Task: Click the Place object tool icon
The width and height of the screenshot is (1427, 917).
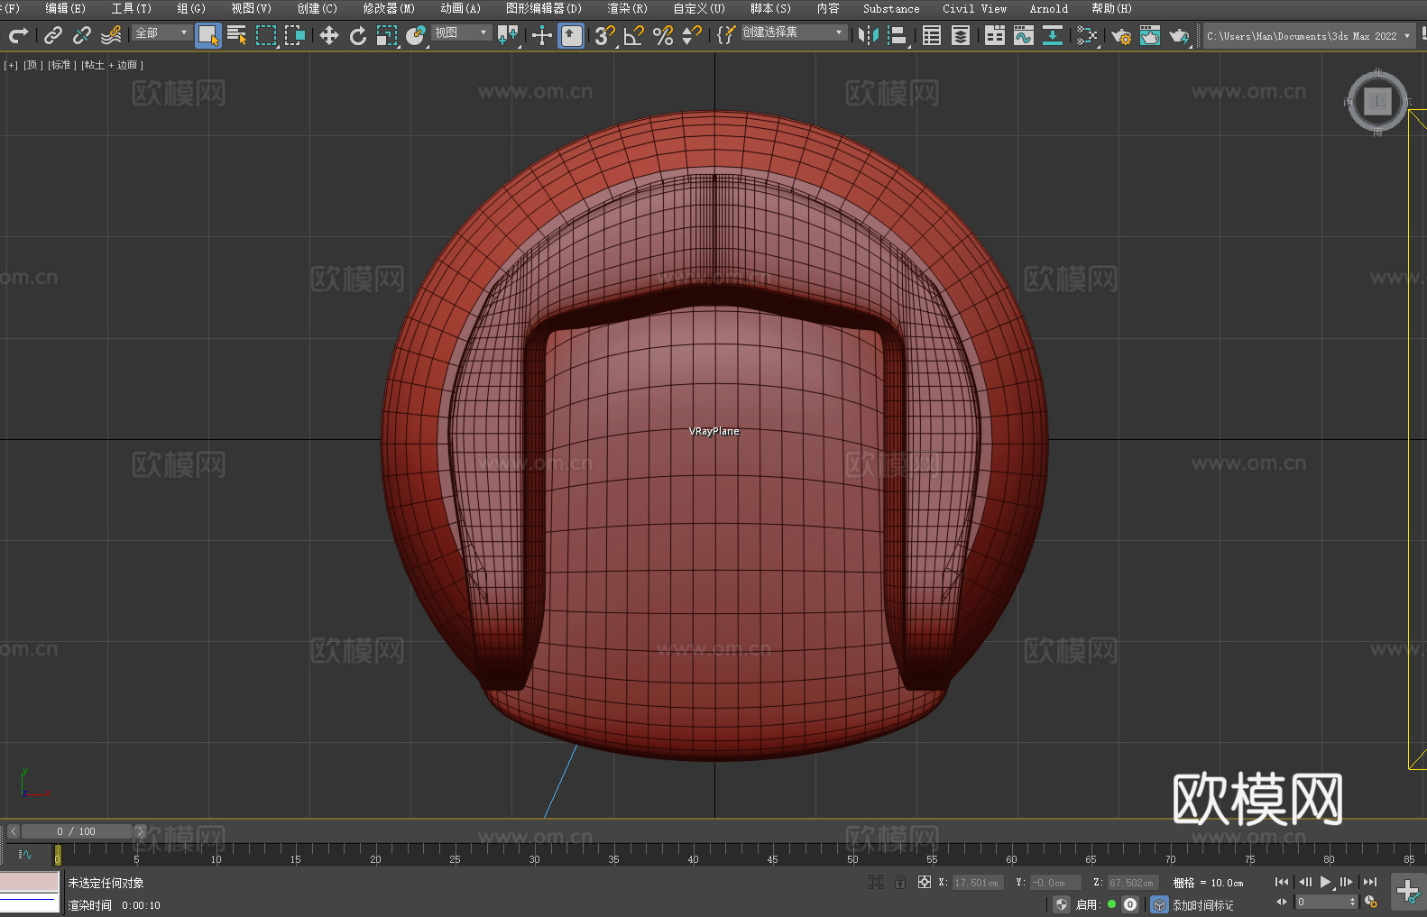Action: pyautogui.click(x=416, y=35)
